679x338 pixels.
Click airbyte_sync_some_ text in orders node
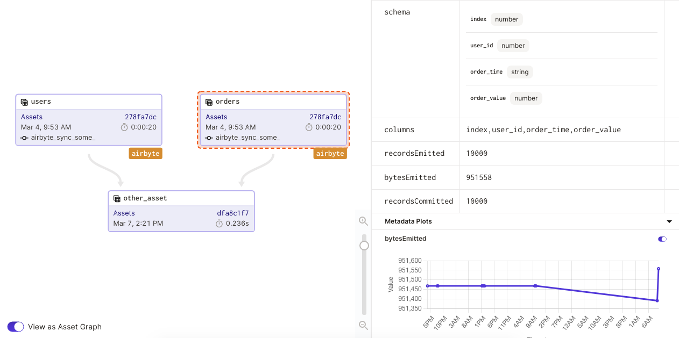(247, 138)
